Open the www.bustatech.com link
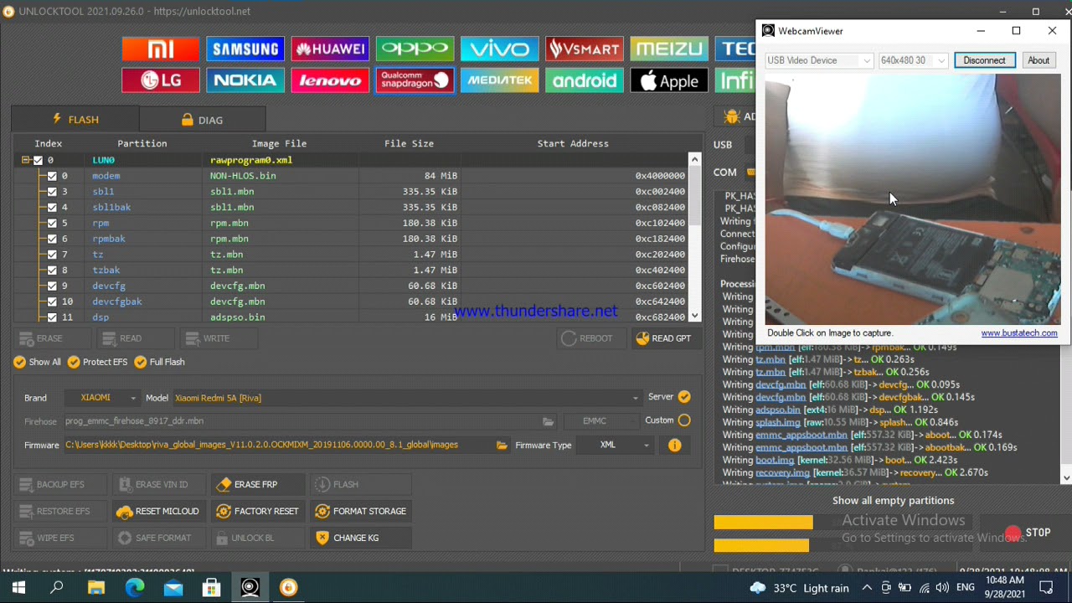This screenshot has width=1072, height=603. [1019, 332]
